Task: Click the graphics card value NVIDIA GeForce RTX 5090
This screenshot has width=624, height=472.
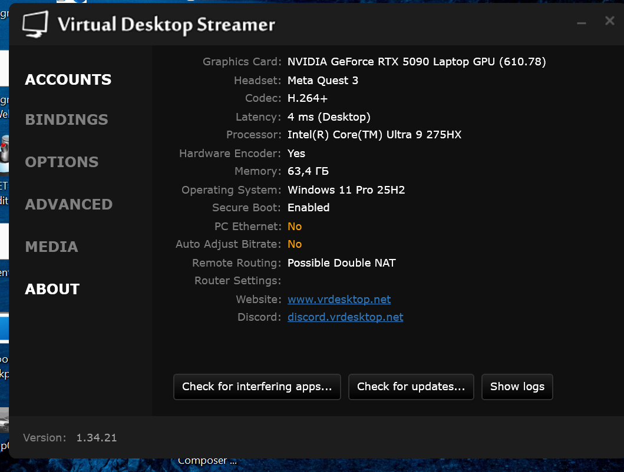Action: tap(417, 62)
